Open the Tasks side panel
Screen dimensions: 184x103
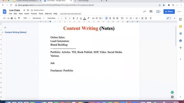pos(181,34)
